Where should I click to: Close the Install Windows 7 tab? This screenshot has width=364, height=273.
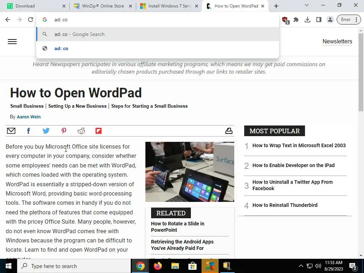197,6
